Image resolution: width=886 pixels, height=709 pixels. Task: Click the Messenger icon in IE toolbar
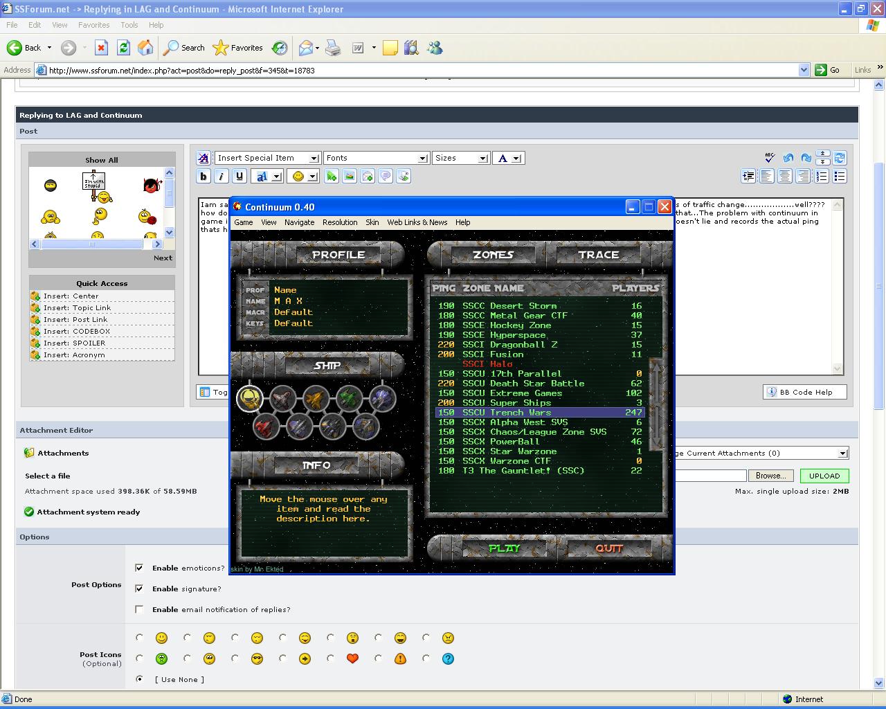(435, 48)
